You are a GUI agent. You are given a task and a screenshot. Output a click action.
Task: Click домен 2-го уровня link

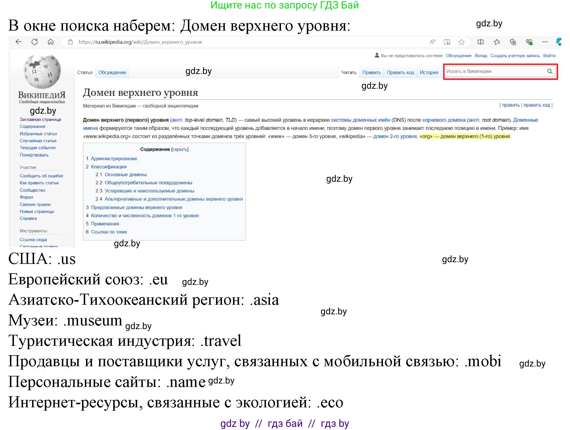coord(395,137)
